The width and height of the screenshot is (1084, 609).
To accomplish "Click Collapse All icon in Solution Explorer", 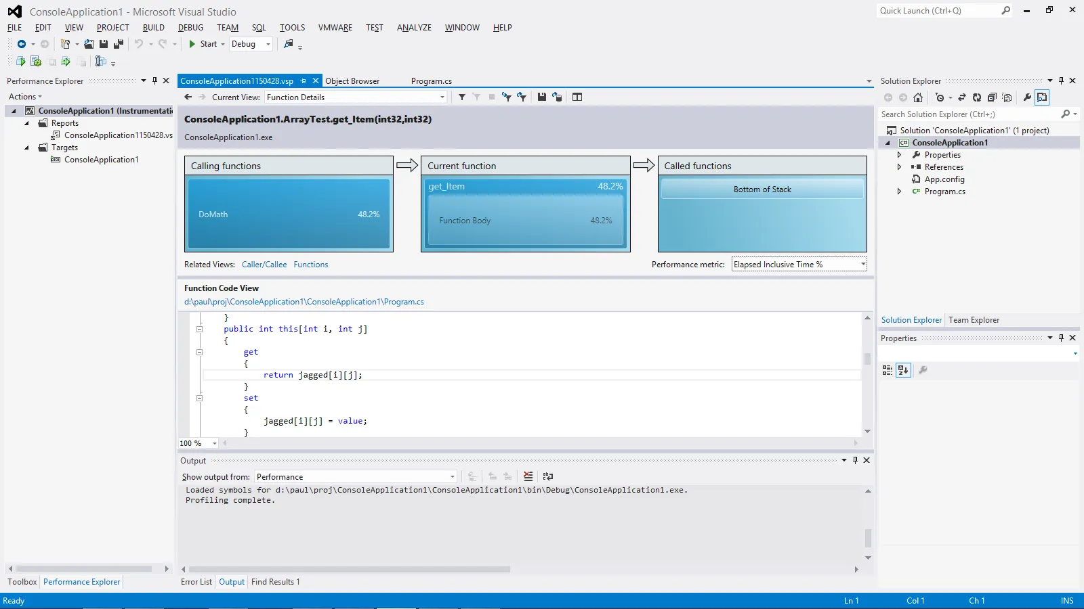I will pos(992,97).
